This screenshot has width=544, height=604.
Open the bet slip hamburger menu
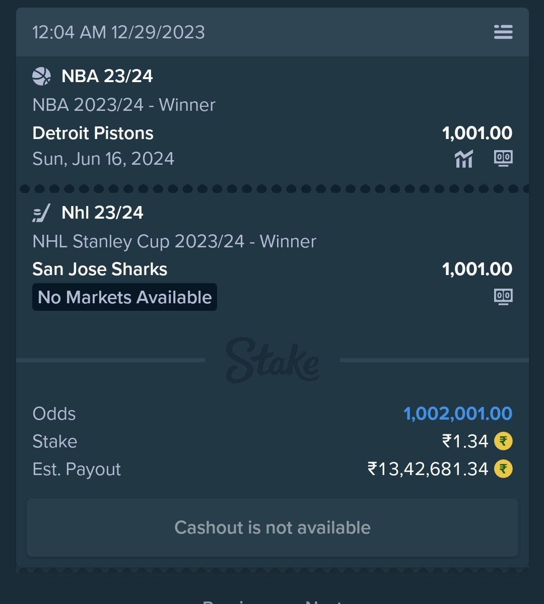pyautogui.click(x=503, y=32)
